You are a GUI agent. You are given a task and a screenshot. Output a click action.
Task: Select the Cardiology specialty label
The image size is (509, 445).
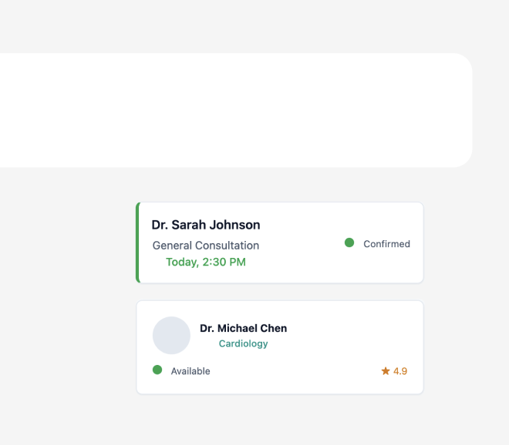[243, 343]
